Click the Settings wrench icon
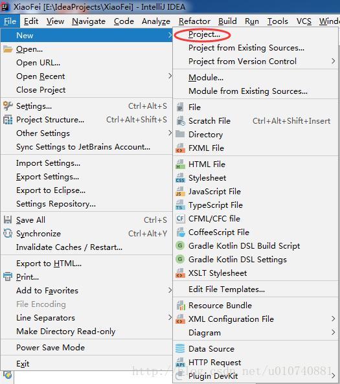Viewport: 340px width, 384px height. [x=8, y=106]
